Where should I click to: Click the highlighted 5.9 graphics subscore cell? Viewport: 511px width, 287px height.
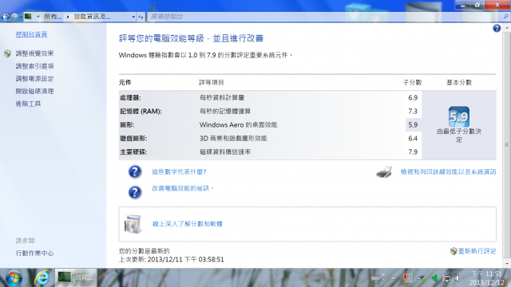click(414, 125)
